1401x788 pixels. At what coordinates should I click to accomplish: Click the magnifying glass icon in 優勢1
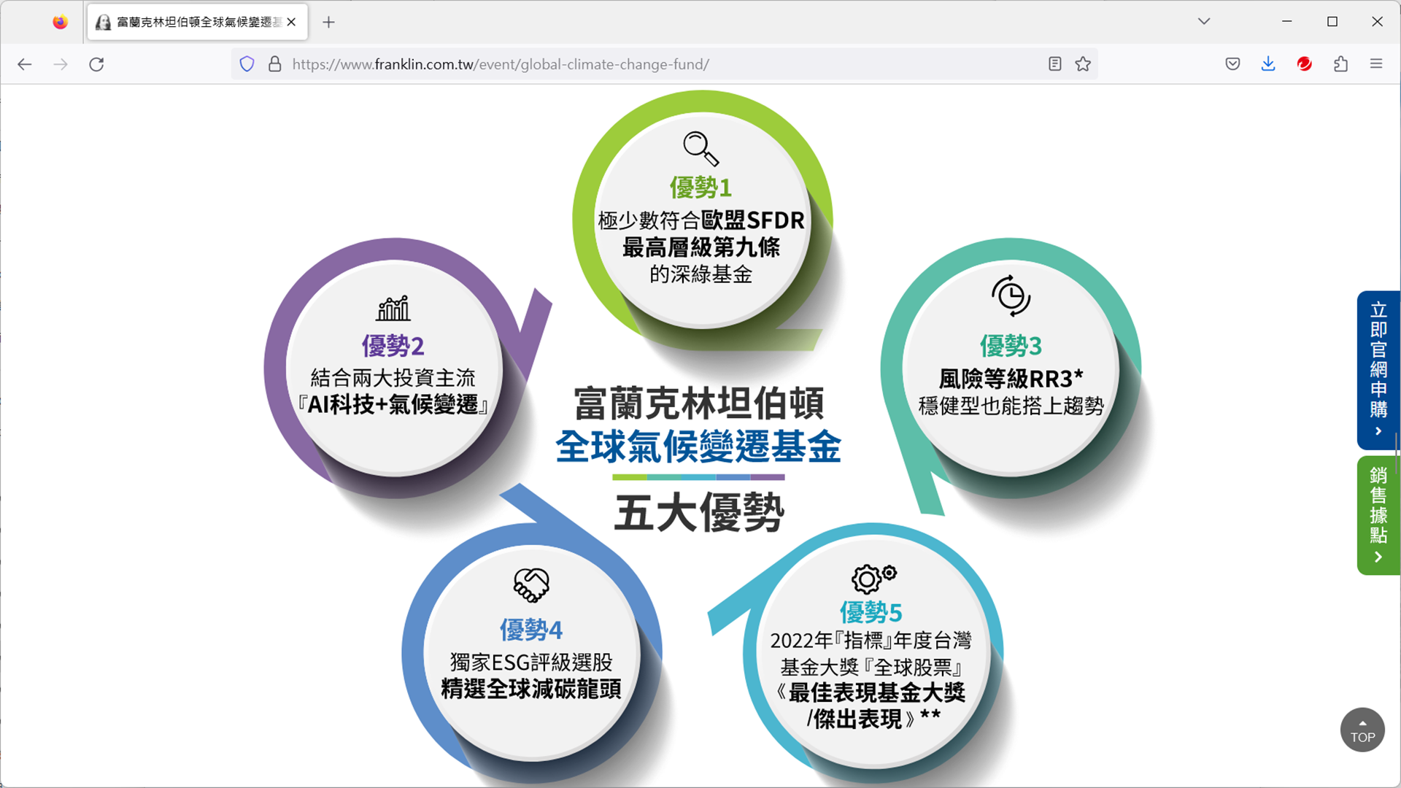[700, 149]
